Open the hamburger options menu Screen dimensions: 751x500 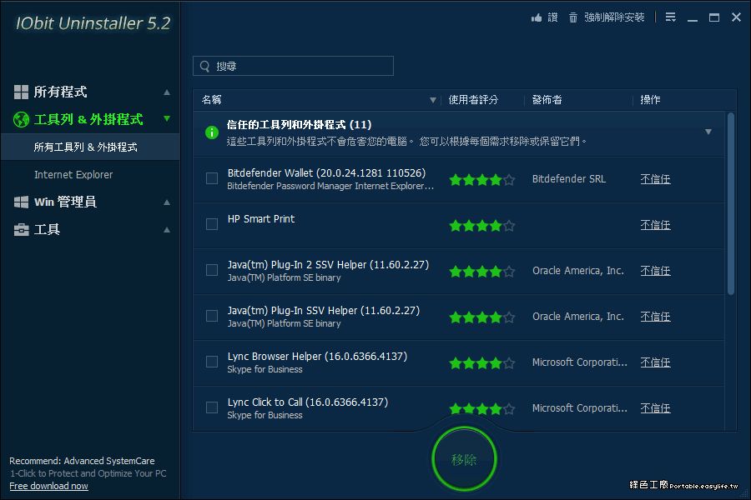[x=671, y=17]
